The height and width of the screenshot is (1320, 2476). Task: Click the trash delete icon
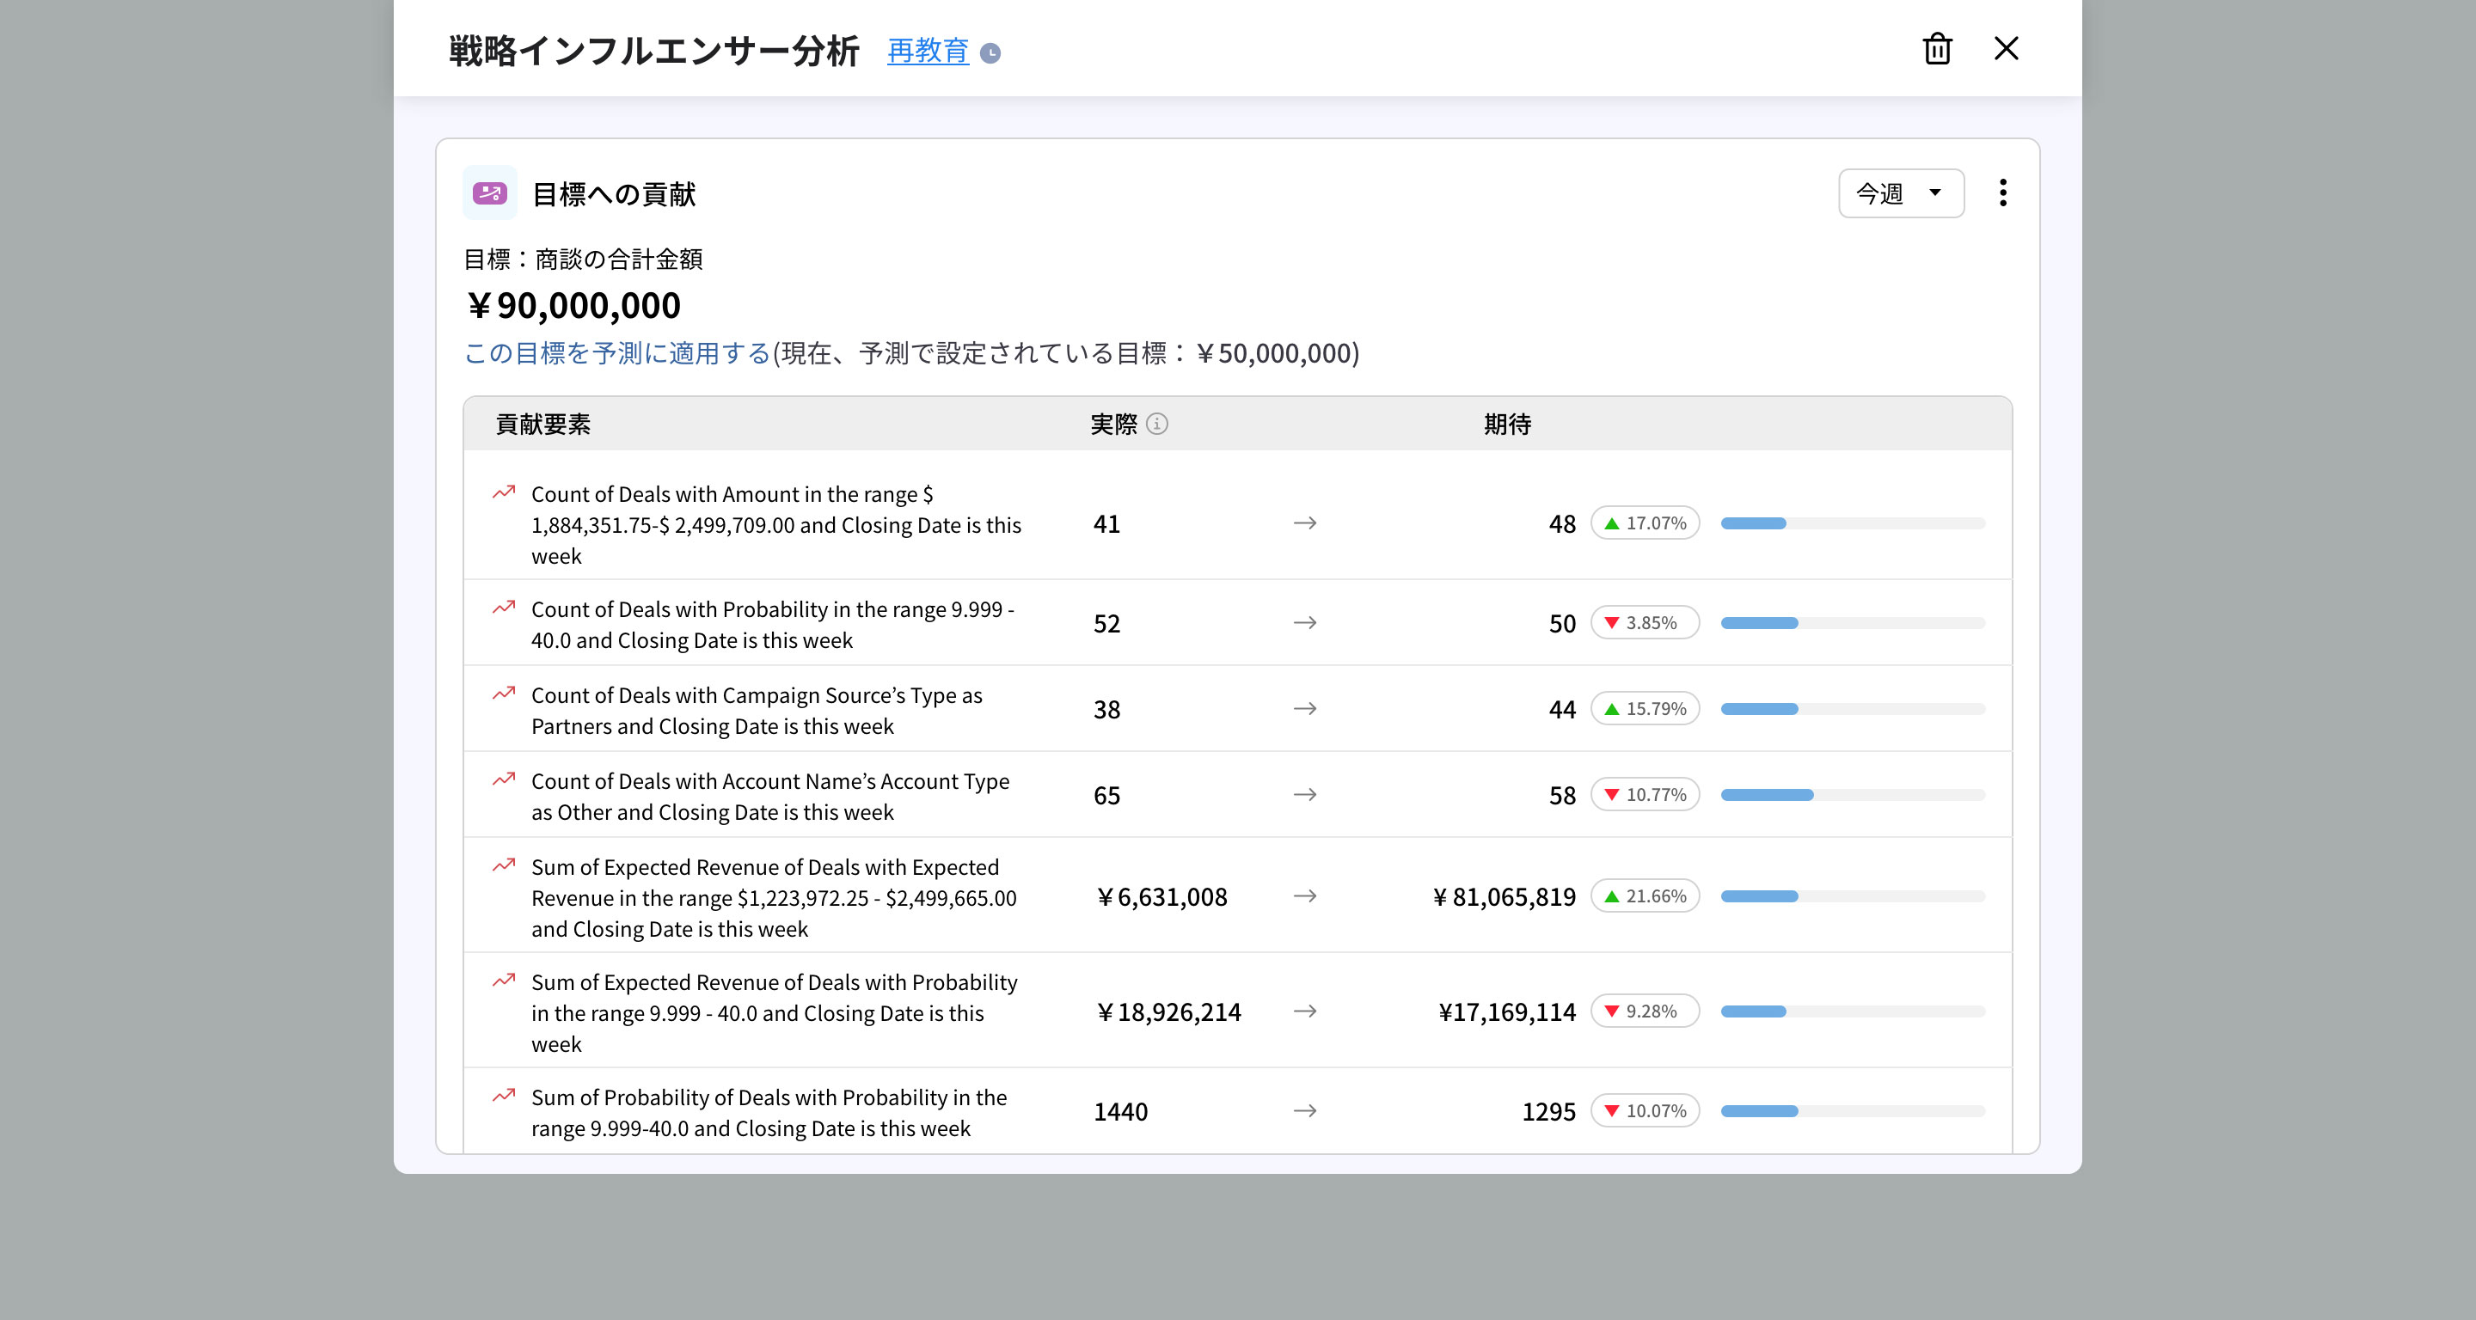1937,49
